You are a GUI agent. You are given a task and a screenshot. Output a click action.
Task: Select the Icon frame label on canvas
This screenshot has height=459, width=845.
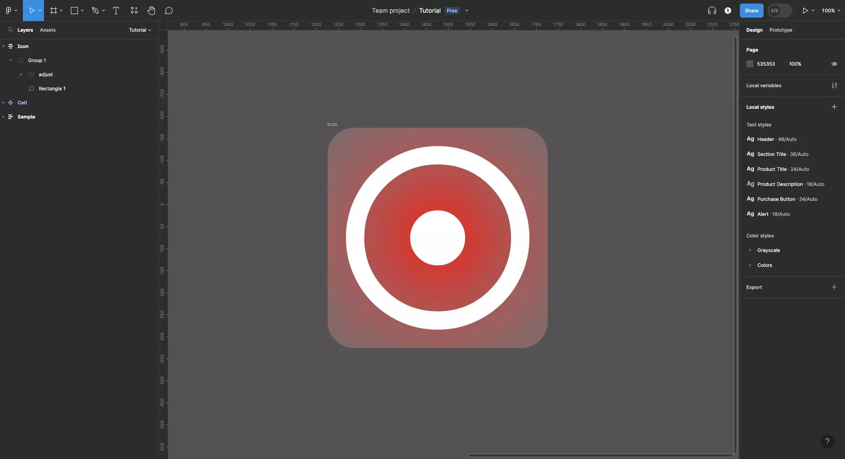(x=332, y=124)
